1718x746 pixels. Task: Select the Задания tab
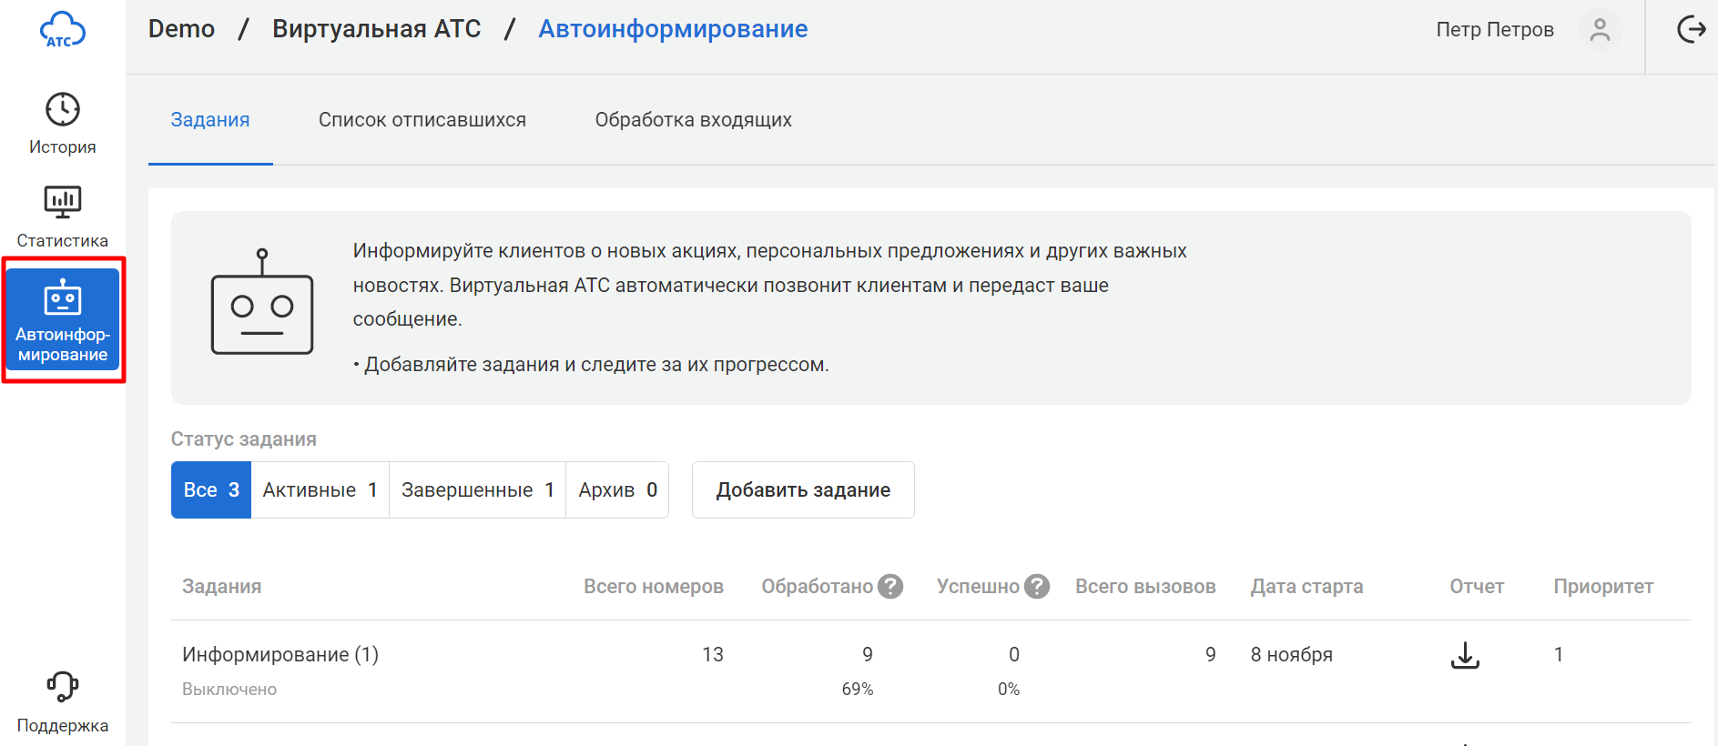[210, 120]
